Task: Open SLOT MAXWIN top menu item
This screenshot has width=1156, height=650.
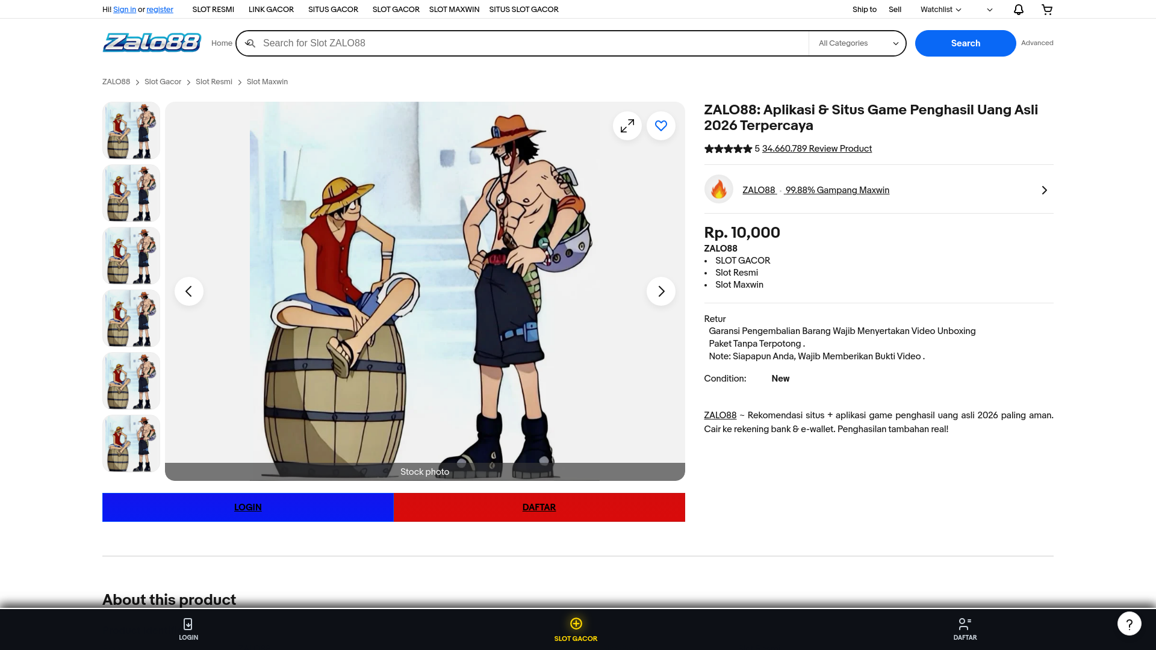Action: (454, 10)
